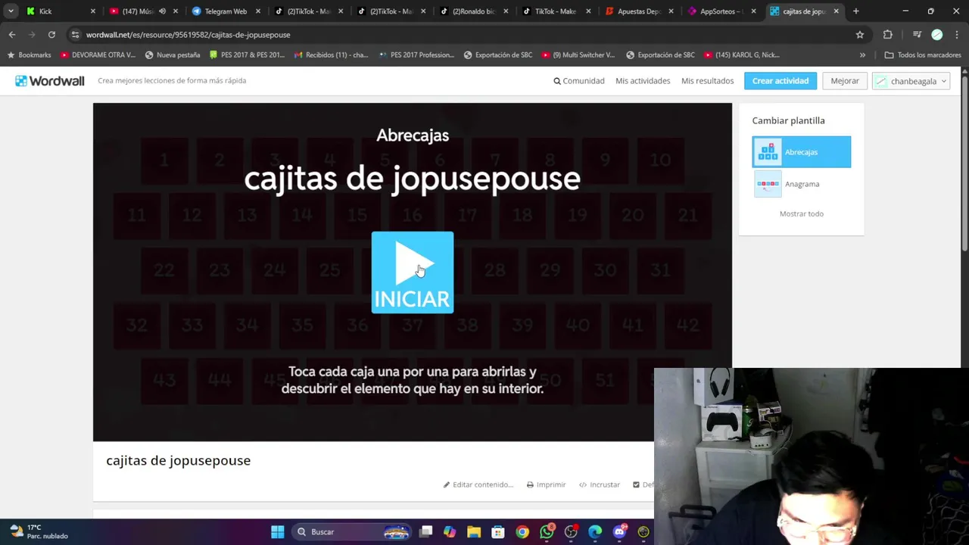Open the (9) Multi Switcher V... bookmark
969x545 pixels.
[578, 55]
